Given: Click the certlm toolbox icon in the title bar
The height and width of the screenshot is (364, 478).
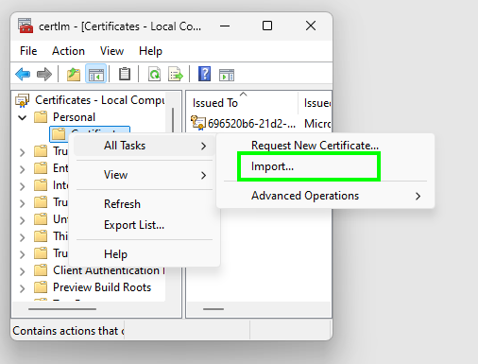Looking at the screenshot, I should [x=26, y=26].
